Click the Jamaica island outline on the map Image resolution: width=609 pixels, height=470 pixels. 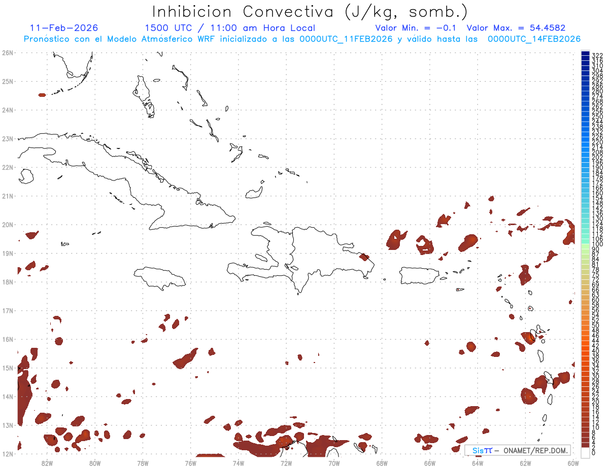point(160,278)
